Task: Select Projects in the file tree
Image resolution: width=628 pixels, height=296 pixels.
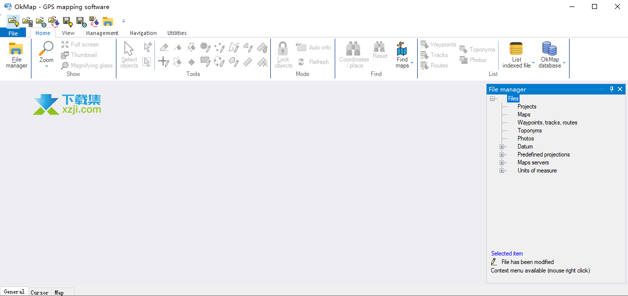Action: coord(527,106)
